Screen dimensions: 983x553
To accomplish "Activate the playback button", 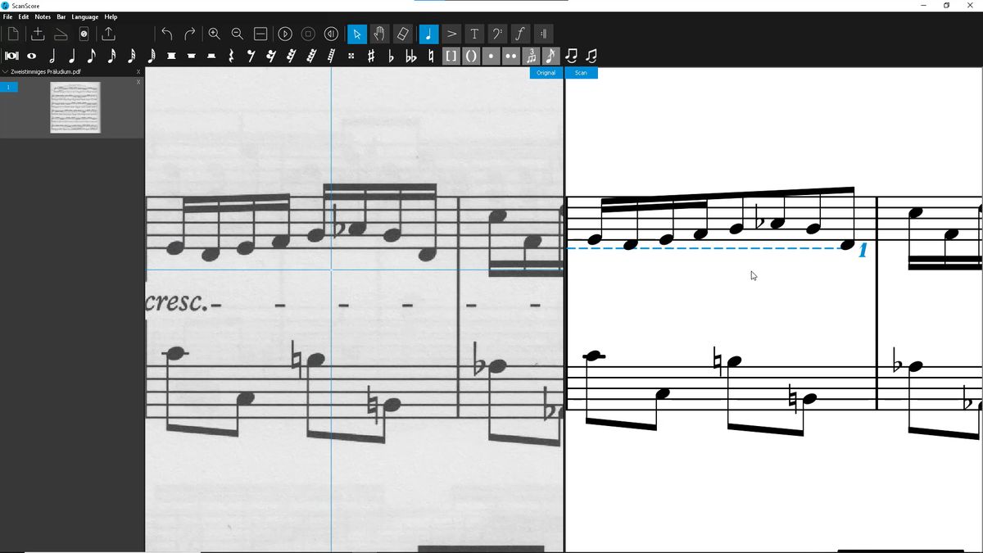I will 283,34.
